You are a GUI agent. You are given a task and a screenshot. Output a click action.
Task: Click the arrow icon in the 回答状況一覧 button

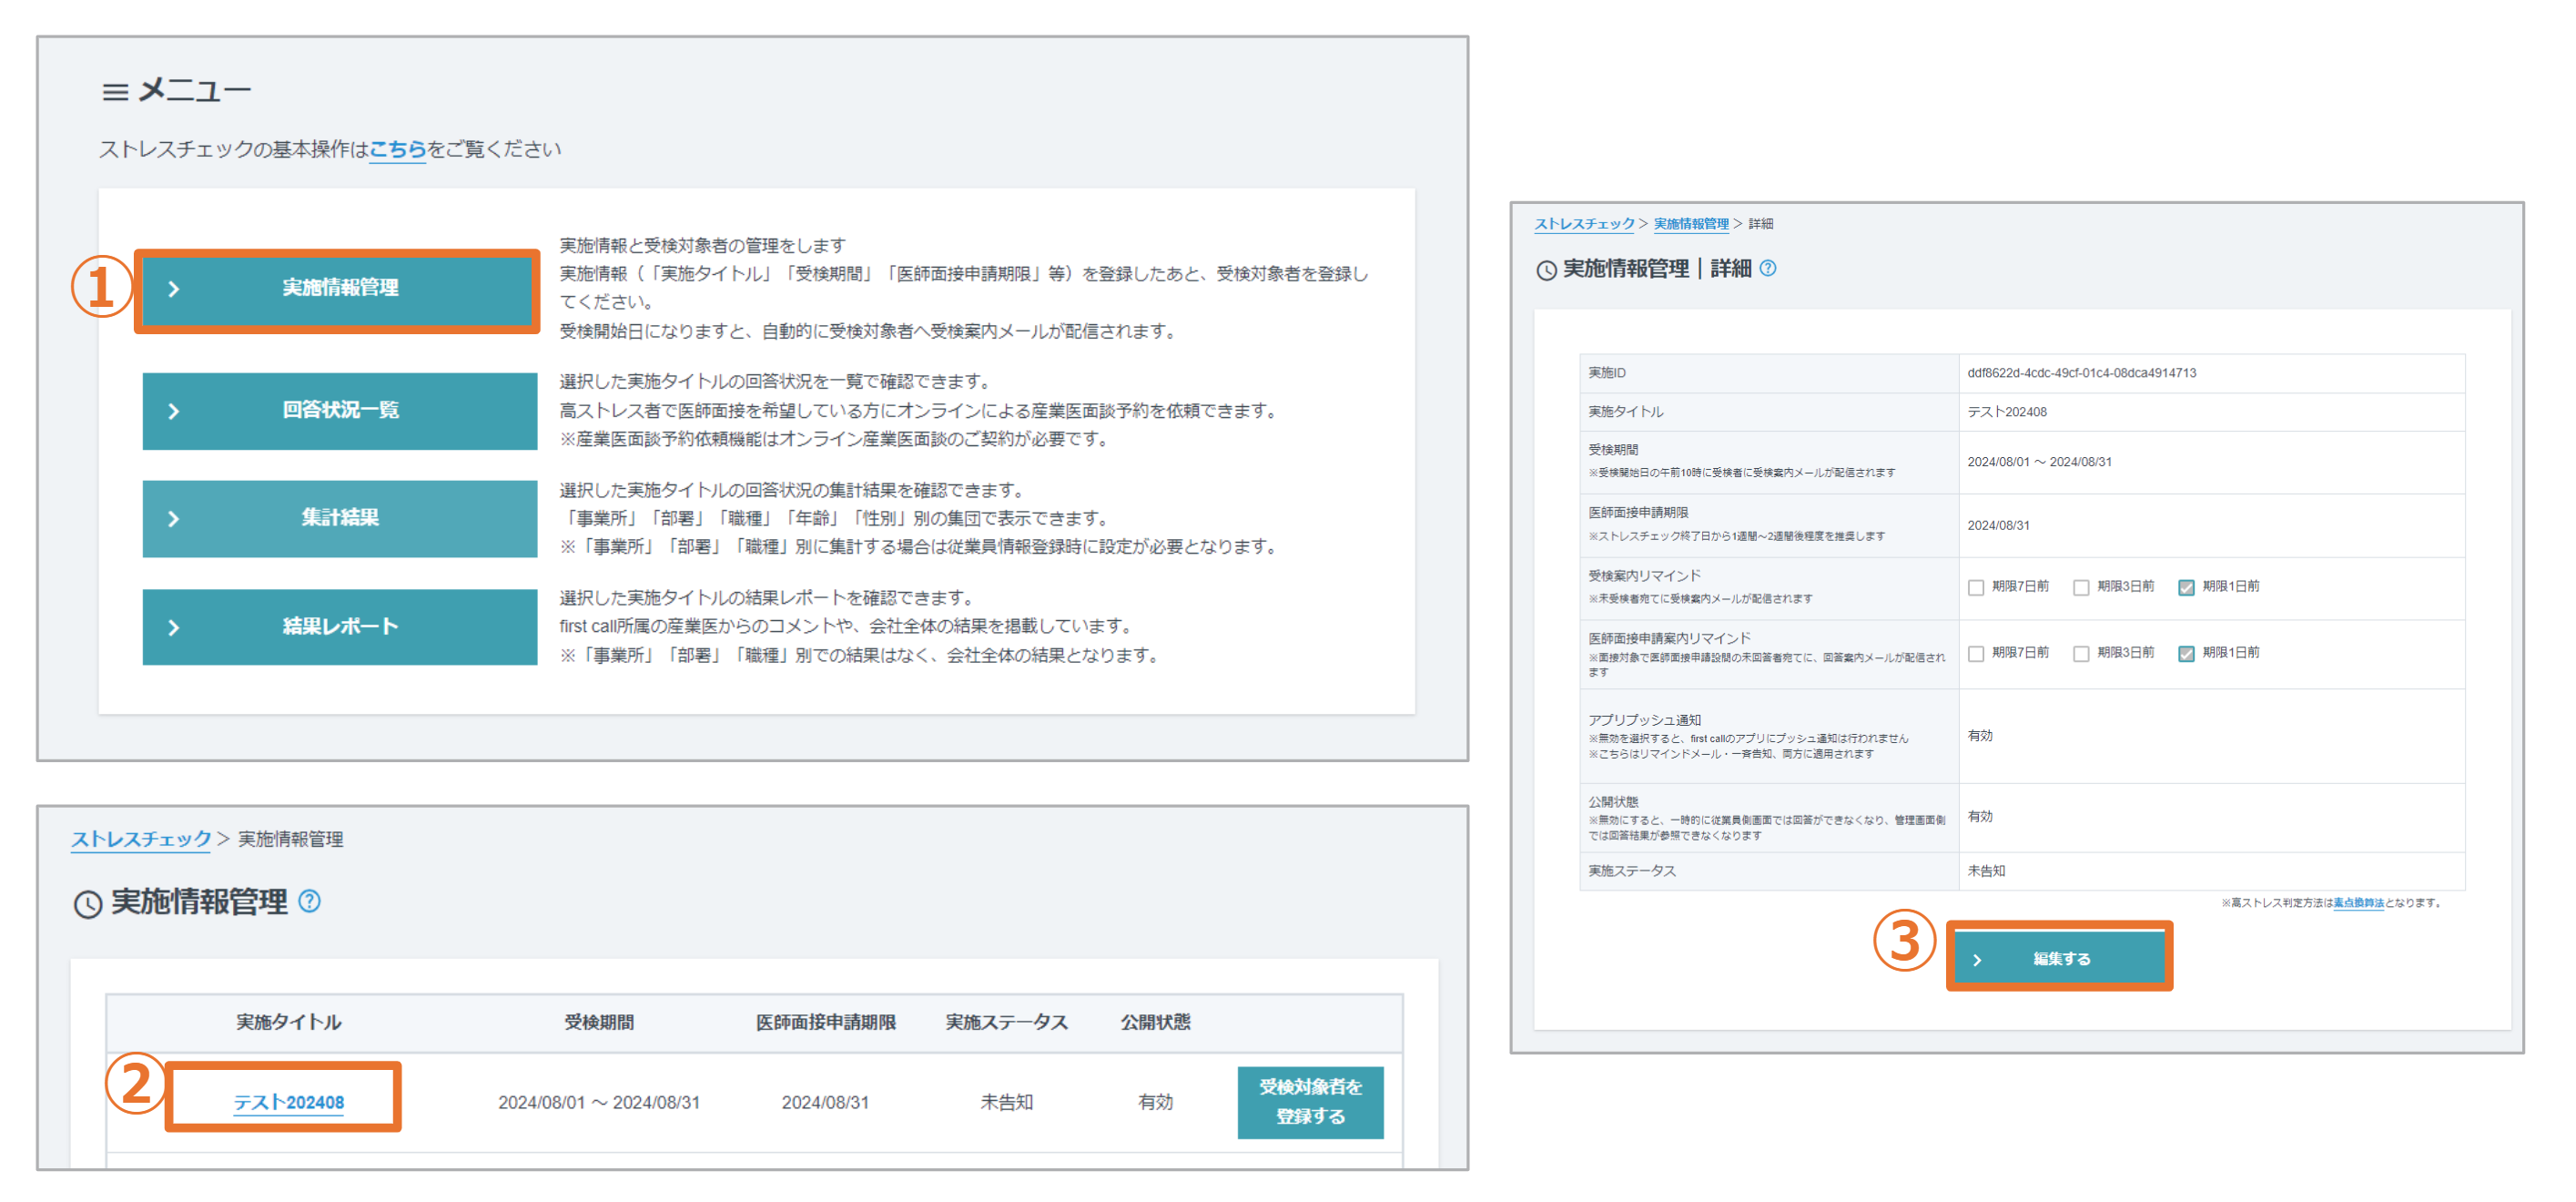coord(174,411)
